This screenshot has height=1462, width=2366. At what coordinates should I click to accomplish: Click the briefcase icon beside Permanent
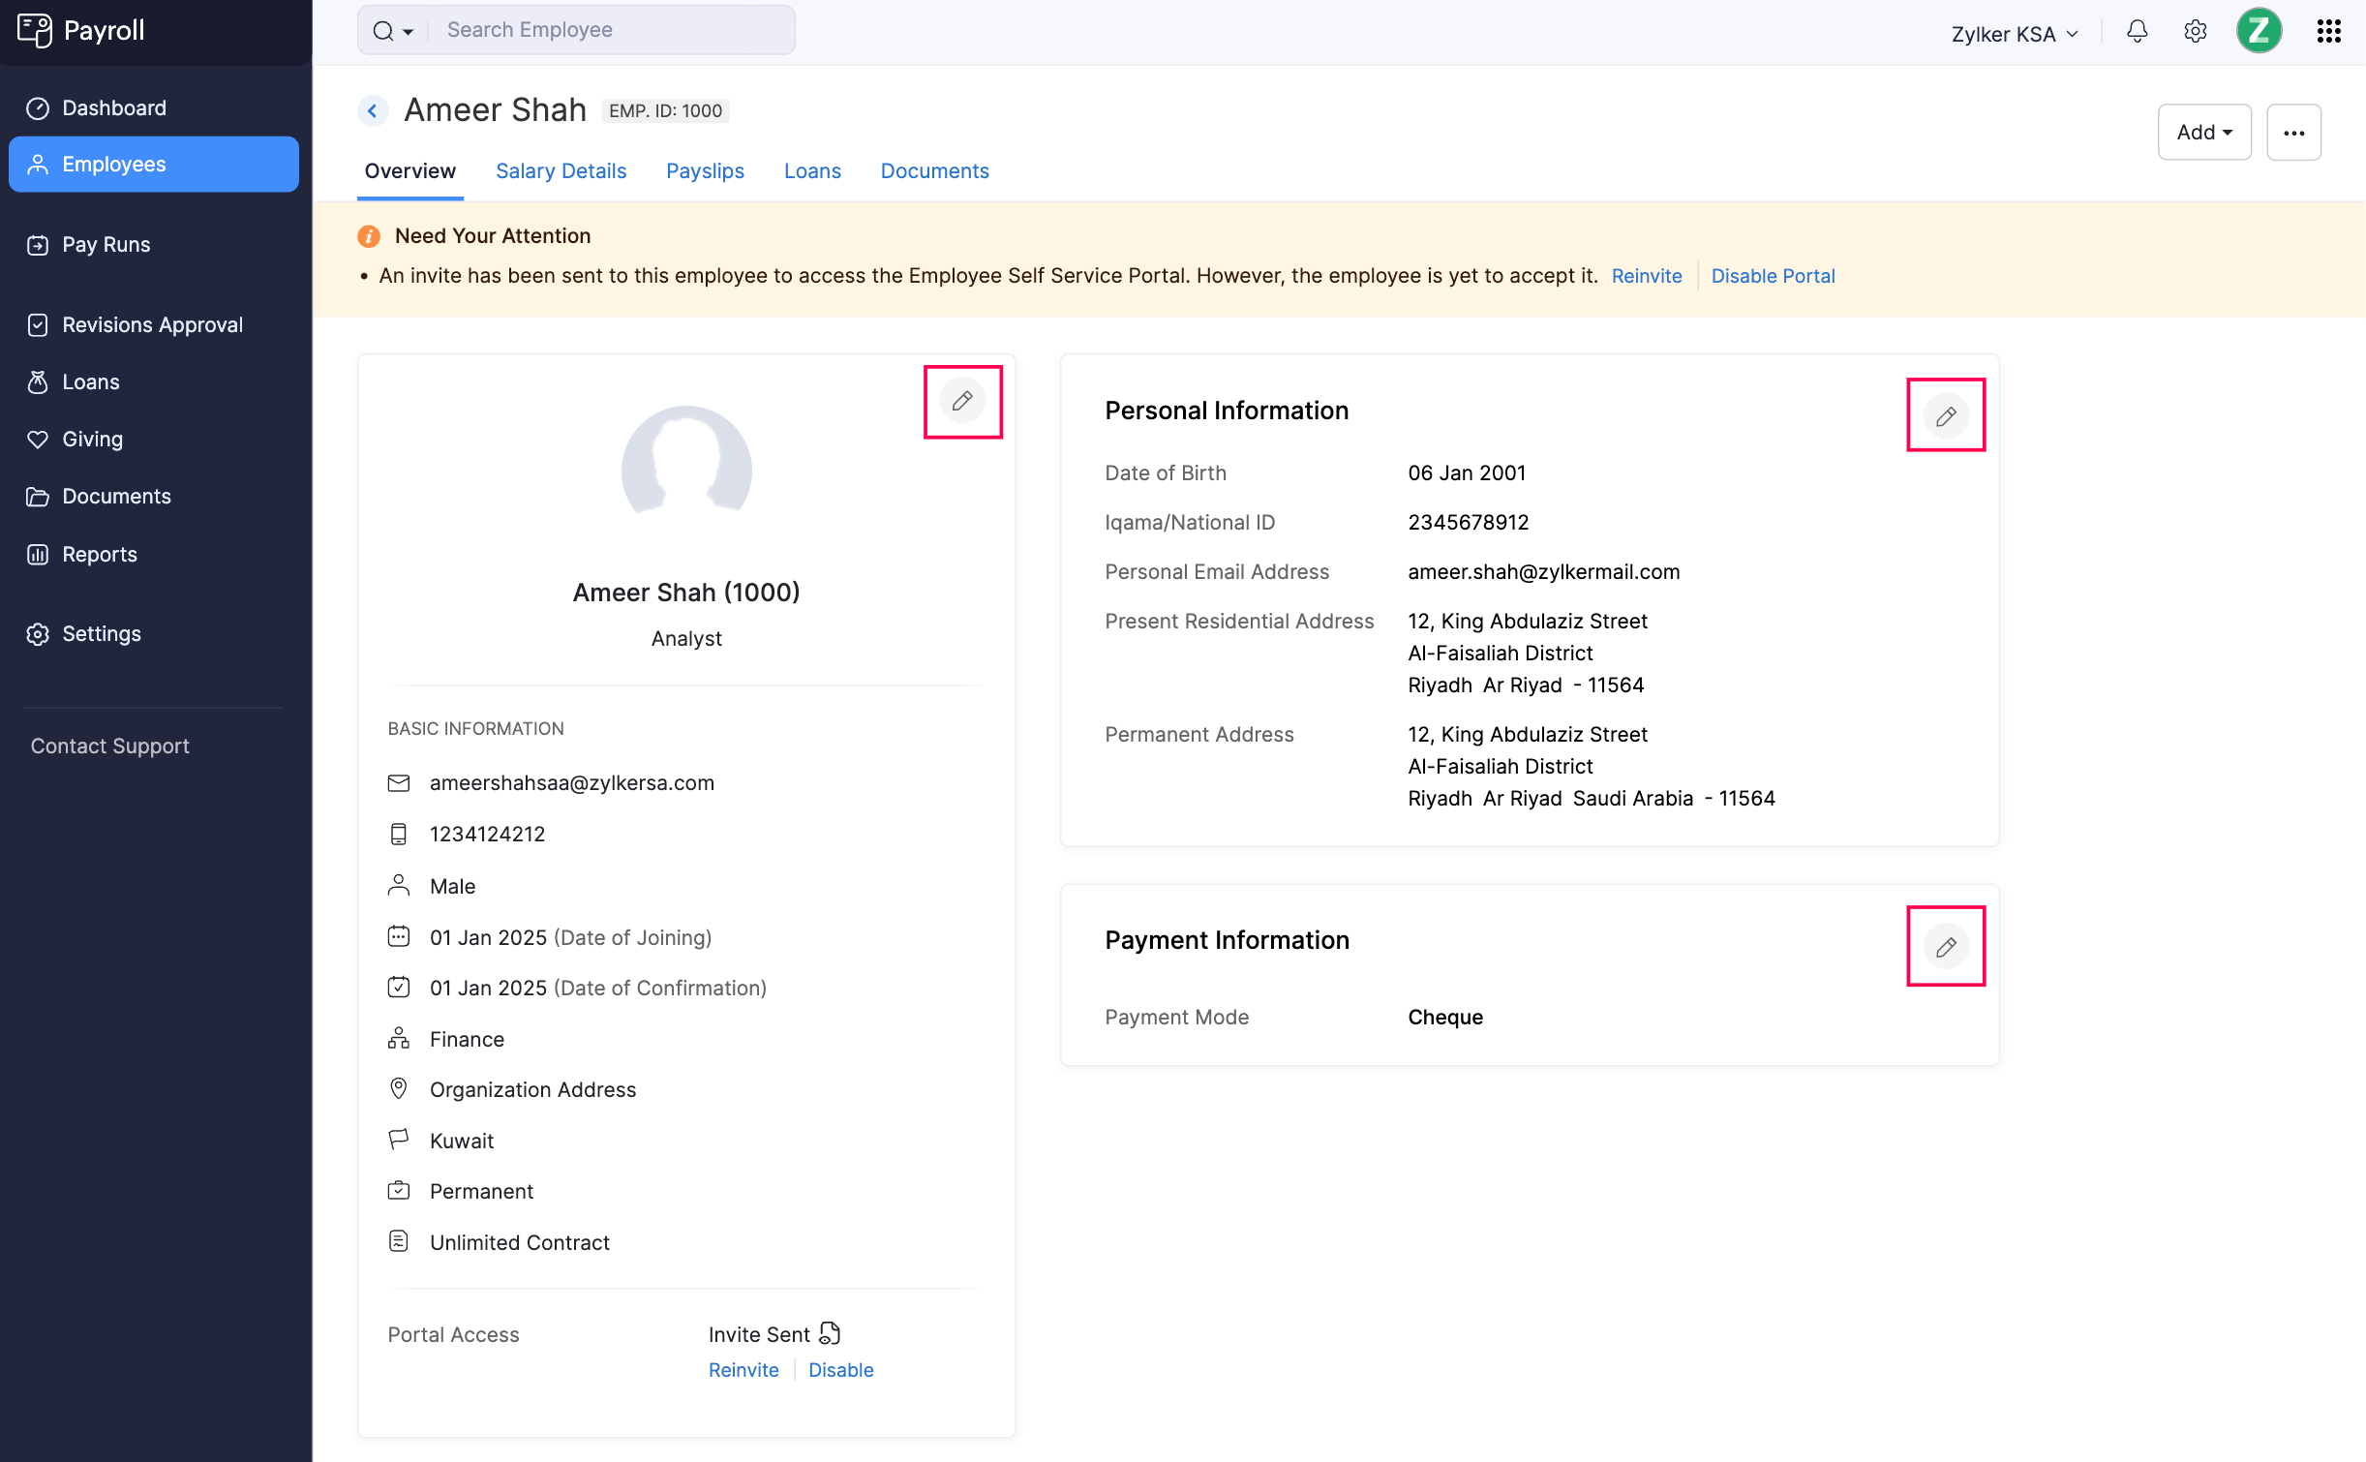click(399, 1191)
